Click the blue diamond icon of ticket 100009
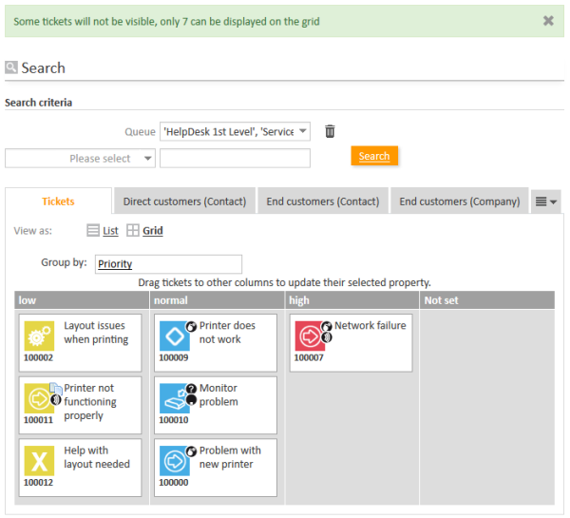Viewport: 570px width, 518px height. click(x=174, y=336)
